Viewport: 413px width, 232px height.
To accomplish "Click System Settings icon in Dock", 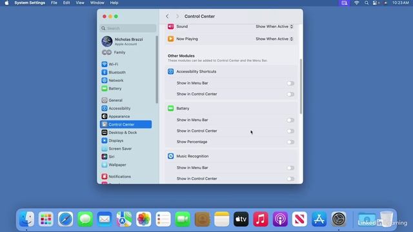I will click(x=339, y=219).
